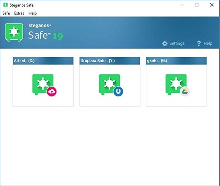The image size is (220, 186).
Task: Open Settings link in header
Action: 177,43
